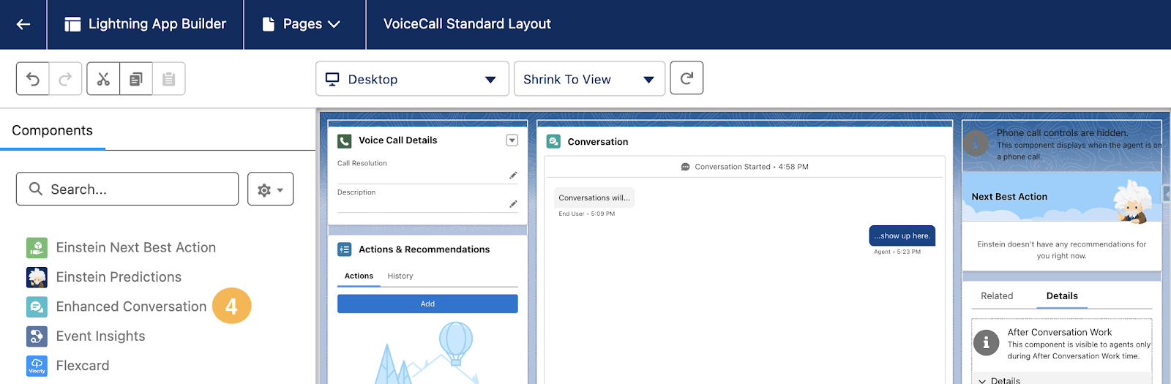Click the Flexcard Vlocity icon
This screenshot has height=384, width=1171.
coord(37,366)
